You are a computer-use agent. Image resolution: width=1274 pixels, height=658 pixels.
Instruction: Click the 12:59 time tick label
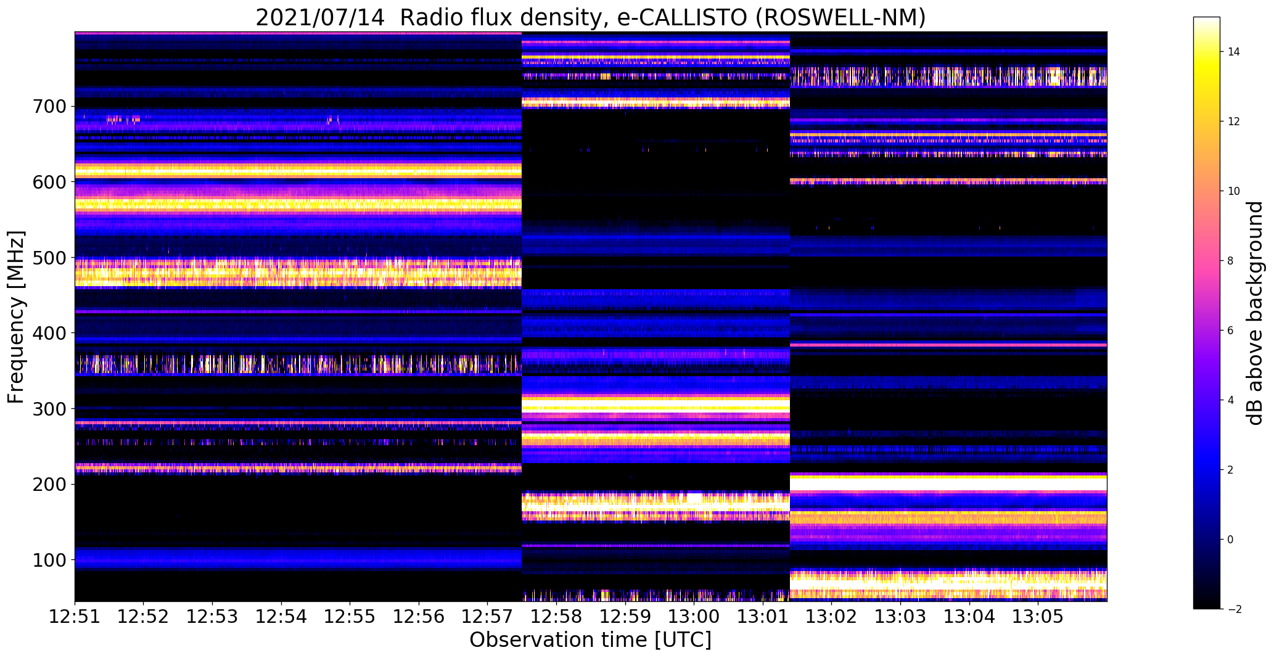[x=625, y=616]
